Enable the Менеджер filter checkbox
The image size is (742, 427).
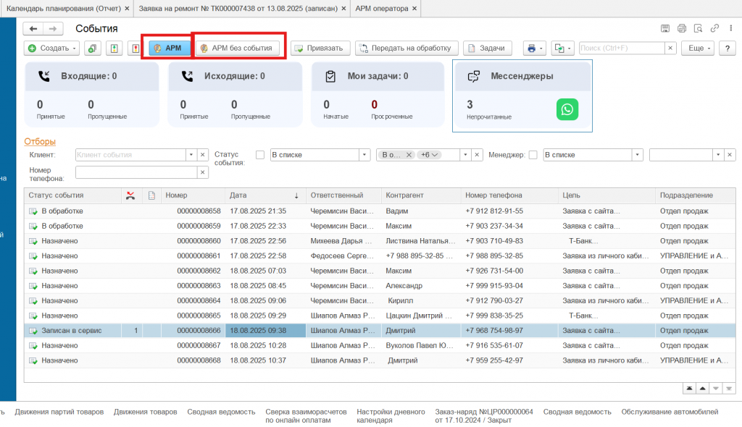(x=533, y=155)
